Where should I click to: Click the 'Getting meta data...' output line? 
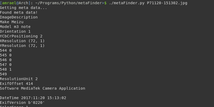coord(23,8)
